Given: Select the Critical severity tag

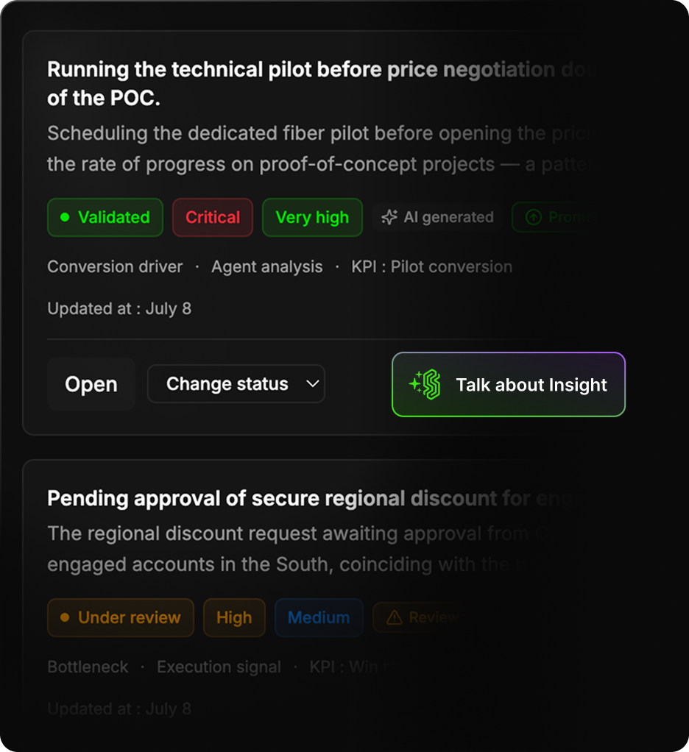Looking at the screenshot, I should (x=213, y=217).
